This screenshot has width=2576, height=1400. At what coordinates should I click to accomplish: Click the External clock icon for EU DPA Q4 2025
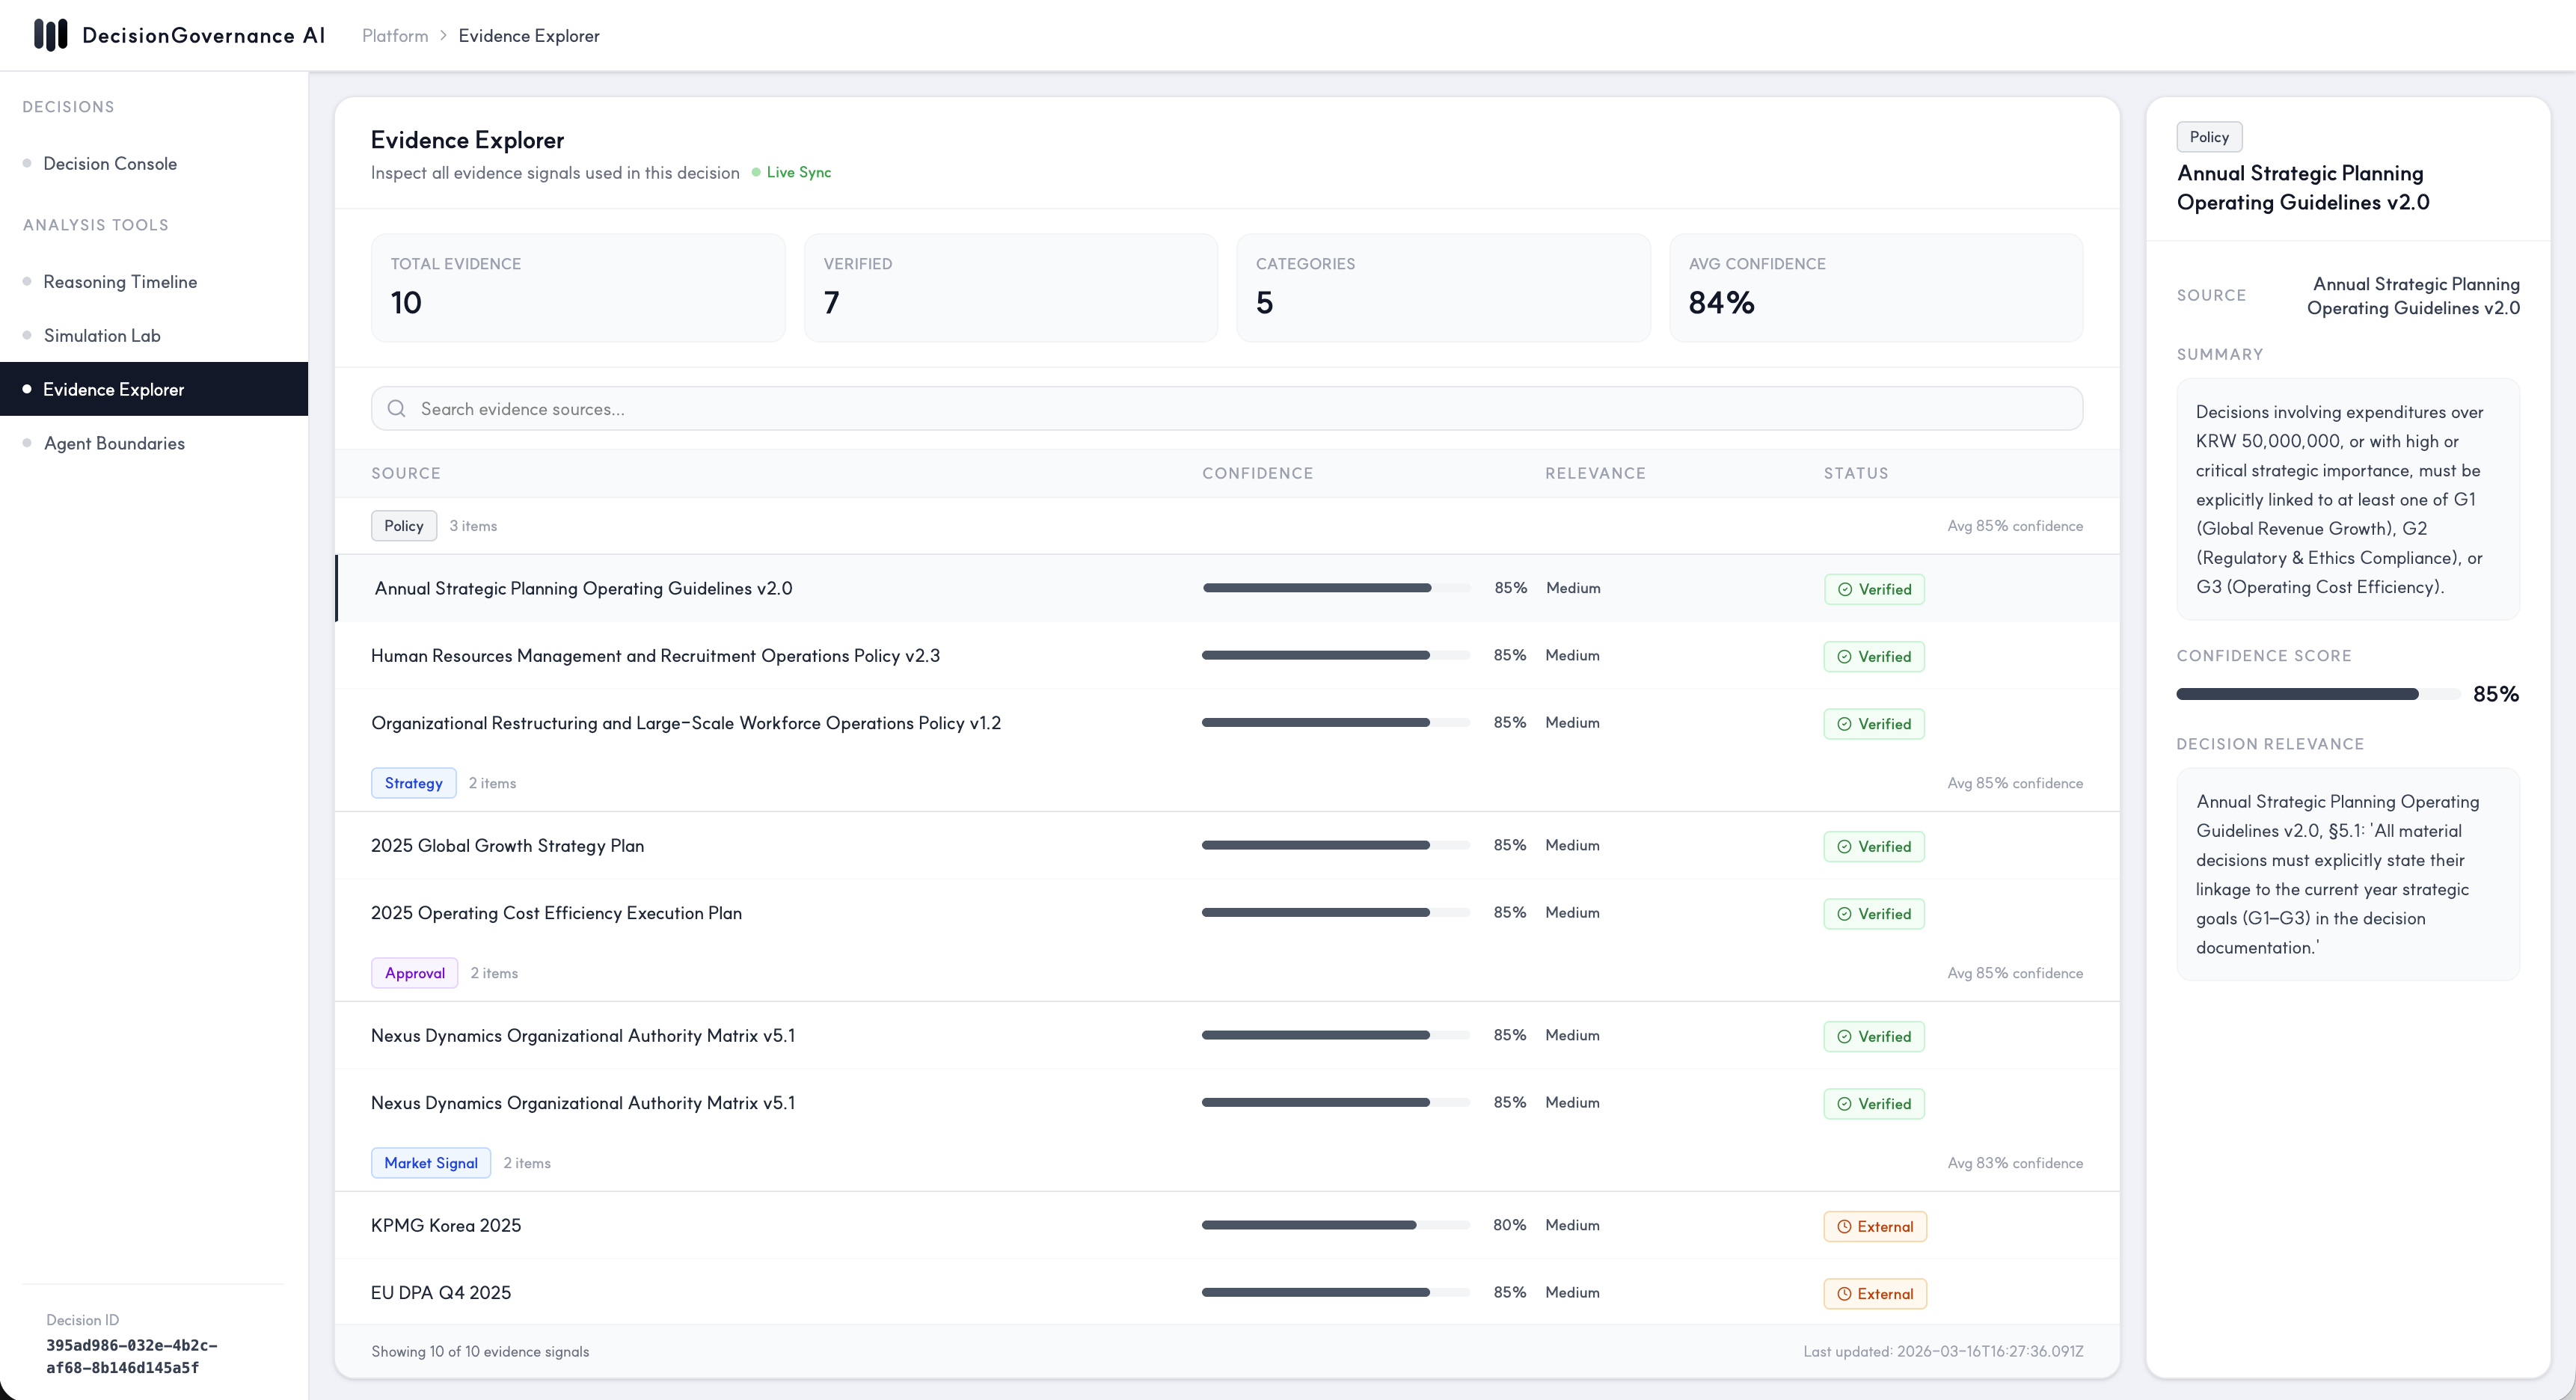coord(1844,1294)
